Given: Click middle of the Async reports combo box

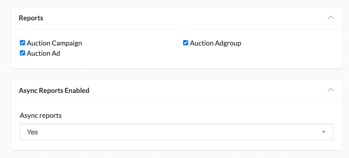Looking at the screenshot, I should (x=176, y=132).
